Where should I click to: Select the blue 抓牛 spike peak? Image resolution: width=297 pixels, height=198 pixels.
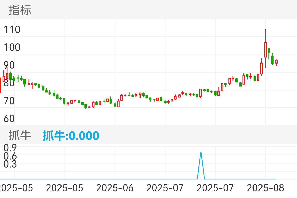[x=201, y=153]
